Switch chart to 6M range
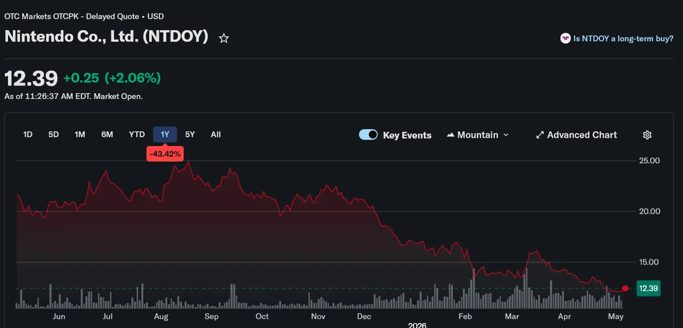 point(107,134)
